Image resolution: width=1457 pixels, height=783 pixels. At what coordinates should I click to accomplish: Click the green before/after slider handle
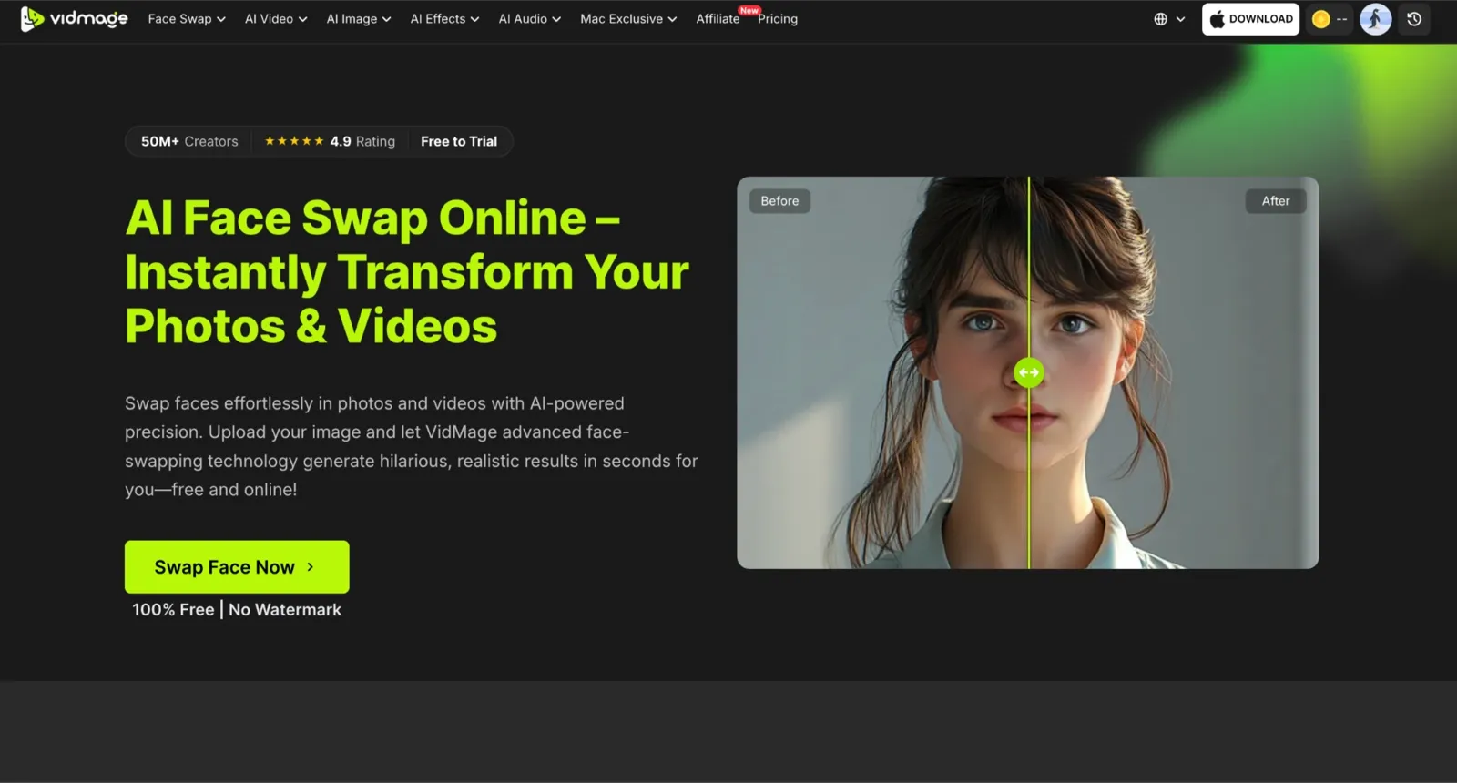(1029, 372)
